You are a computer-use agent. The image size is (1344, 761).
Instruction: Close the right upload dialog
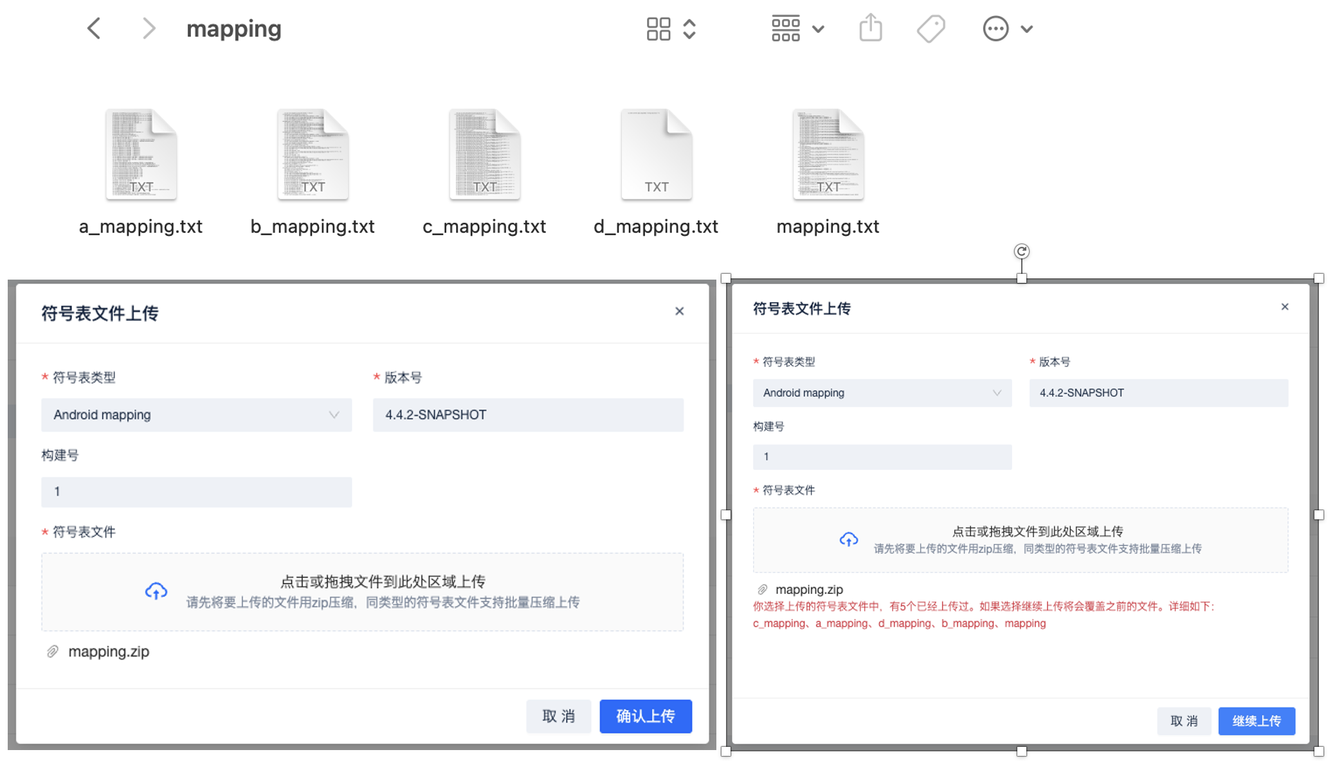(1285, 307)
